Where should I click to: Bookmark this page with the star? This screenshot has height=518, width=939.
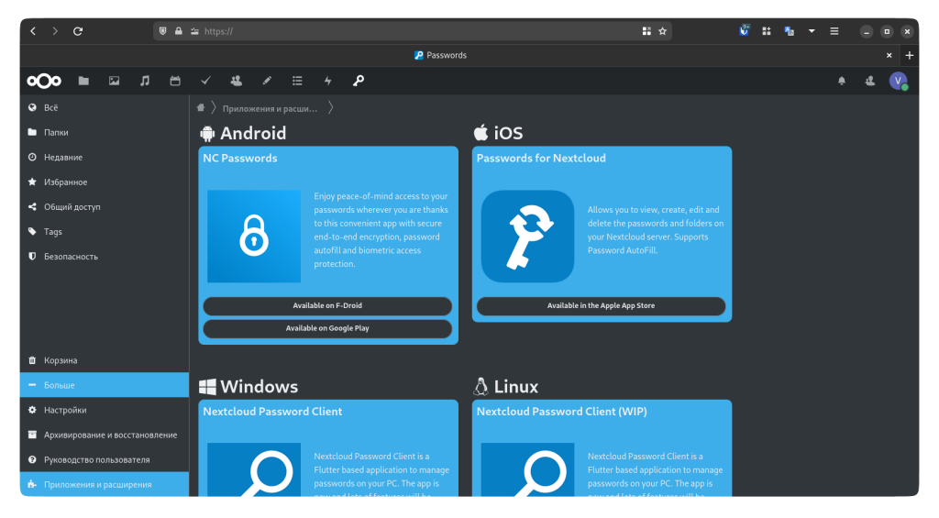click(x=662, y=31)
